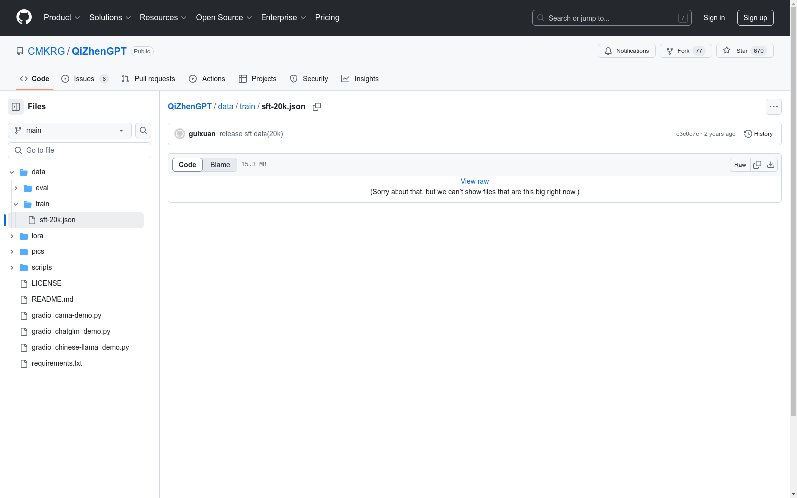Click the Sign up button
The height and width of the screenshot is (498, 797).
coord(755,18)
